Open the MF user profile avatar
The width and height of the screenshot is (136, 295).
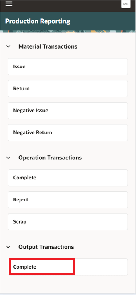(x=126, y=4)
